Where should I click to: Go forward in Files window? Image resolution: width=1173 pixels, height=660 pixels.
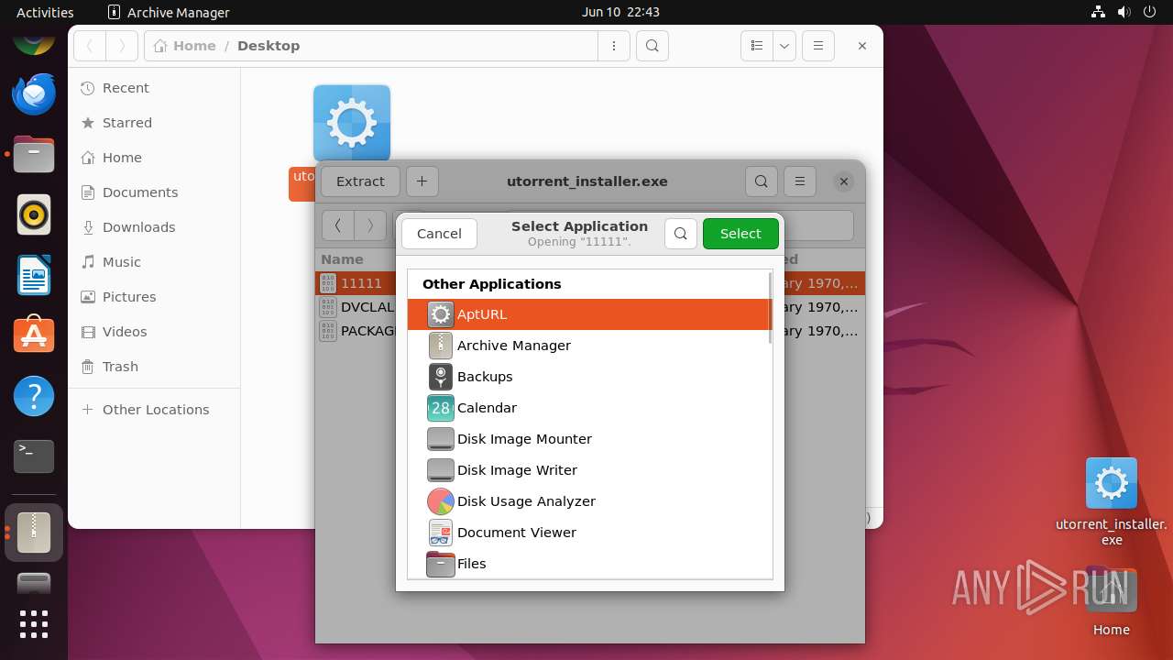(122, 46)
